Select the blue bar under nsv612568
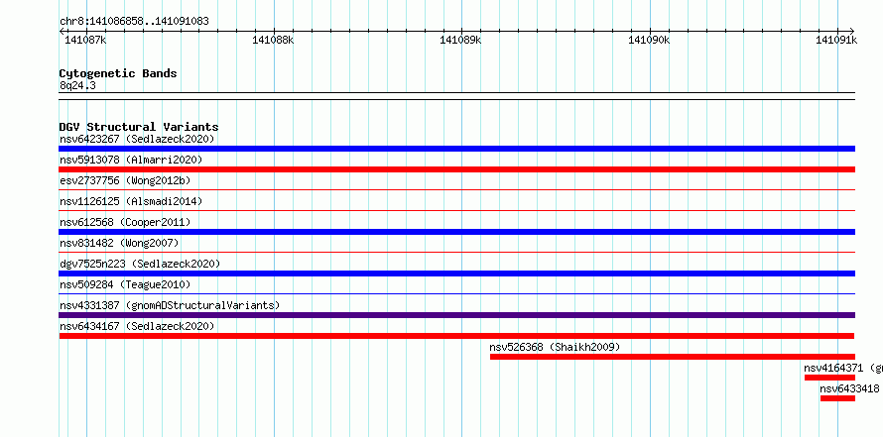The image size is (883, 437). coord(456,232)
